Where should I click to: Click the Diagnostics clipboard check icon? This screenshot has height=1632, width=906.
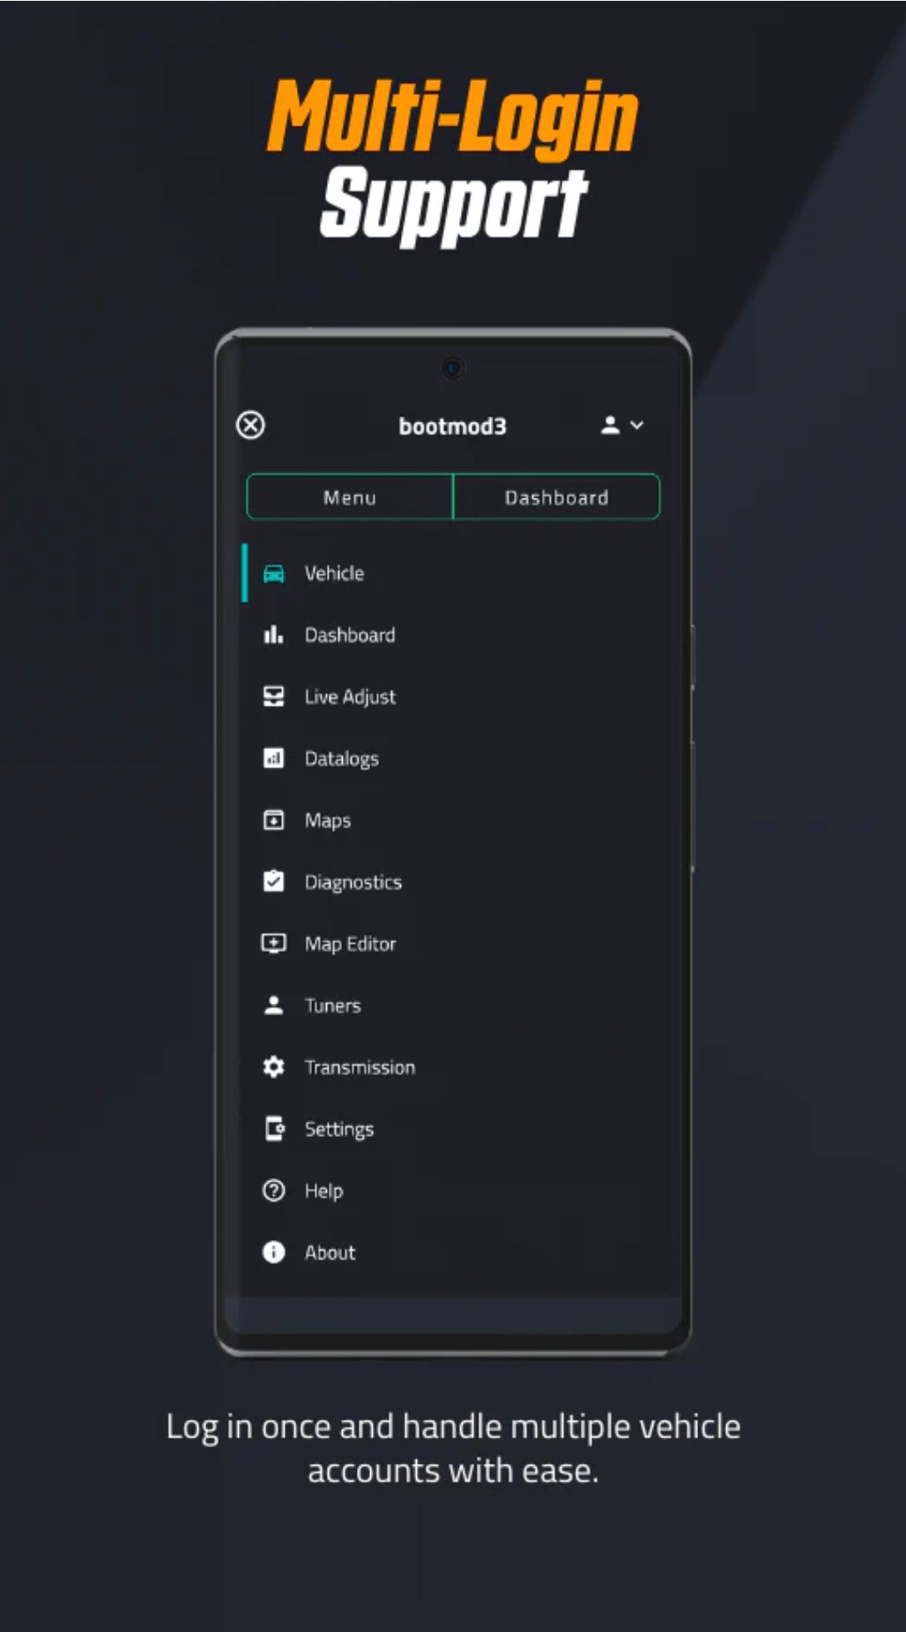coord(274,881)
